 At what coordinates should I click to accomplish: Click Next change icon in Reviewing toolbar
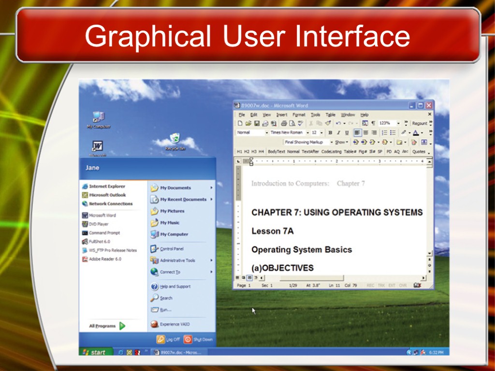click(x=364, y=143)
